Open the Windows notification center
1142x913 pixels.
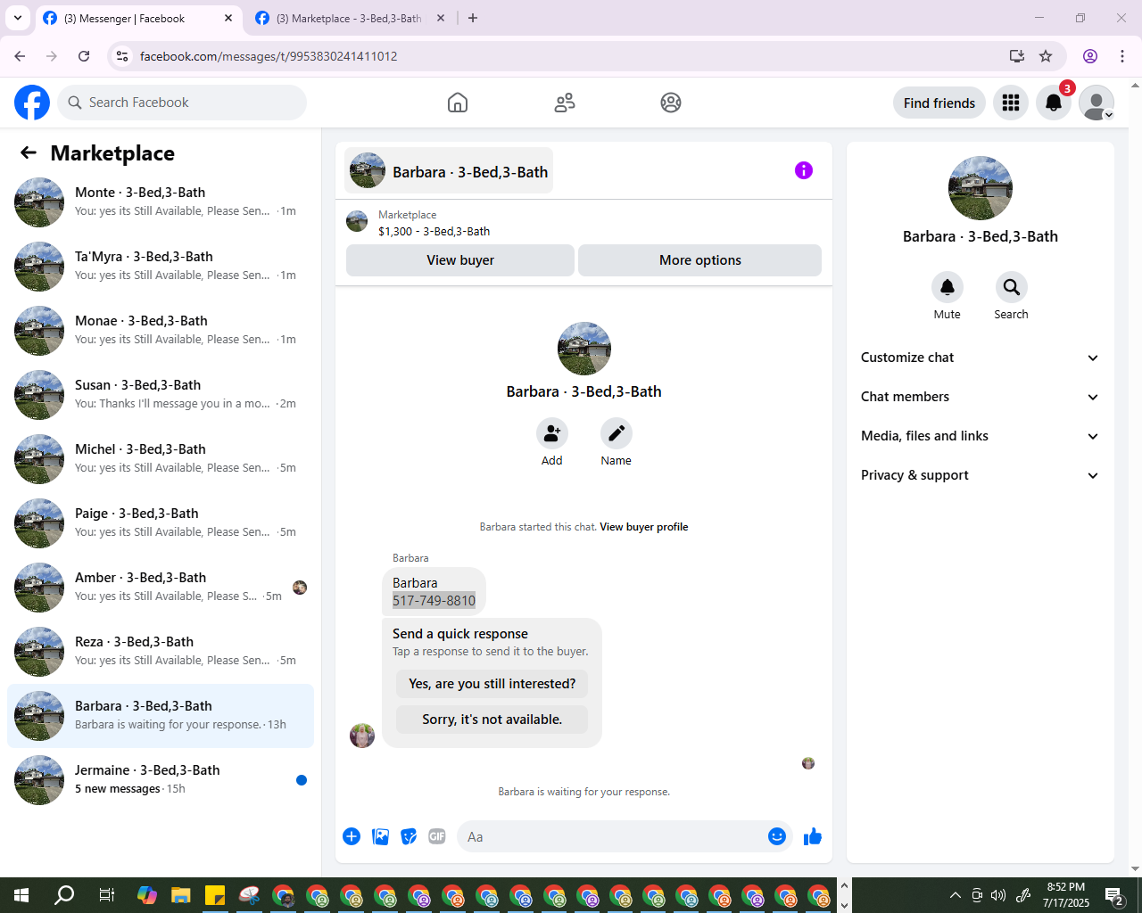[x=1114, y=895]
